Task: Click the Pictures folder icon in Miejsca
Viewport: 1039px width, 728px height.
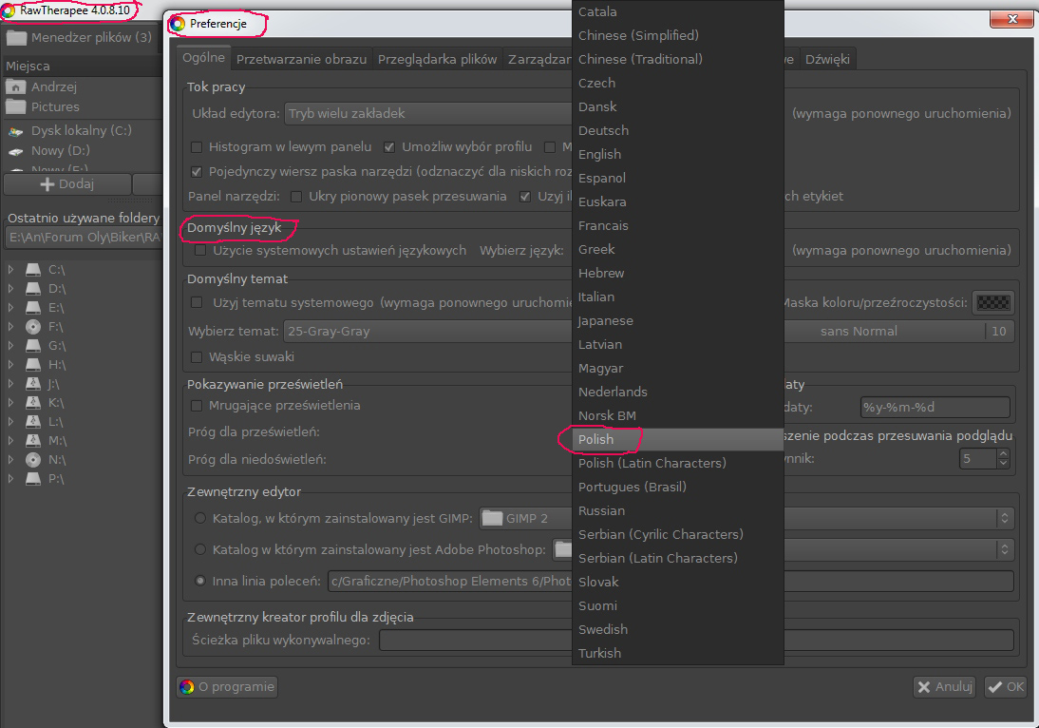Action: [x=15, y=107]
